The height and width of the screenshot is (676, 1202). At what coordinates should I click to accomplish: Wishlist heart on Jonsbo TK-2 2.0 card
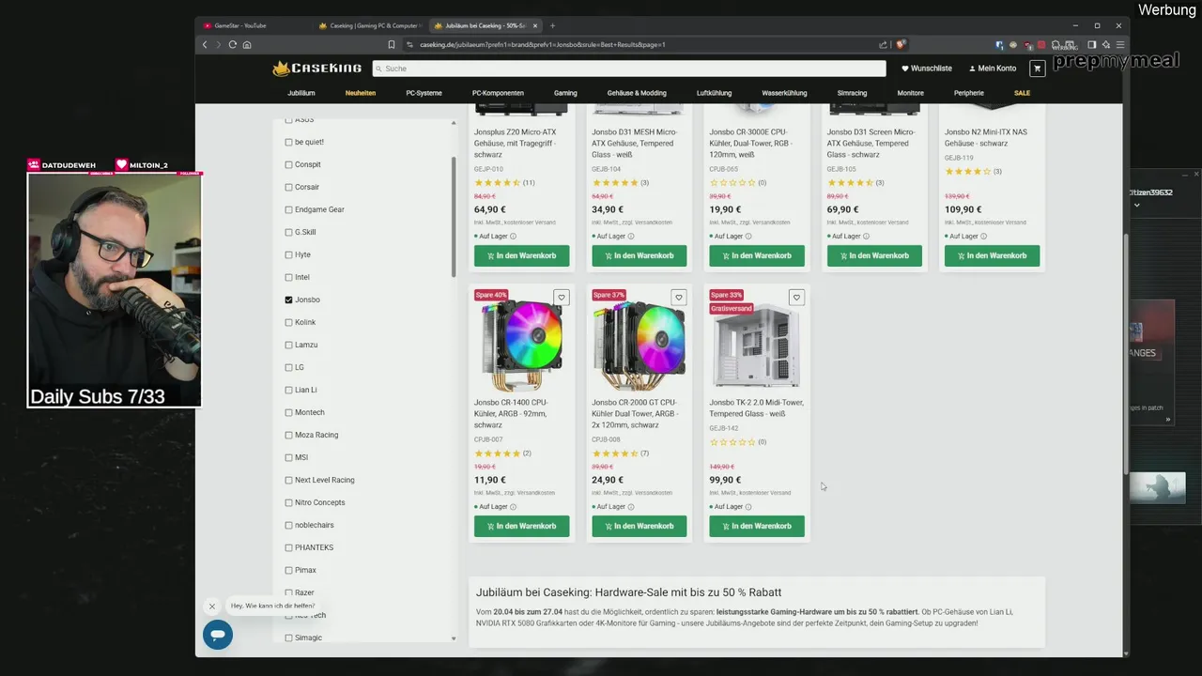796,298
